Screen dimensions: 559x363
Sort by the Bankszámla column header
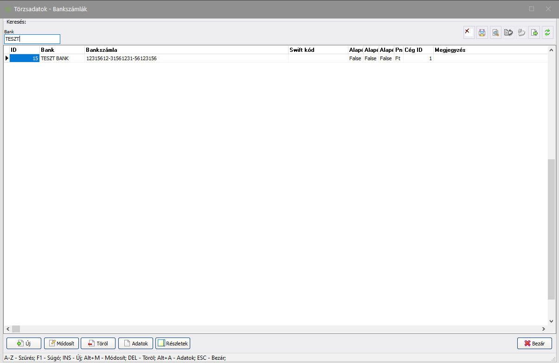click(x=186, y=50)
